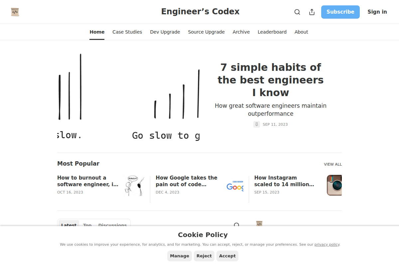This screenshot has width=399, height=266.
Task: Open the feed search magnifier near Discussions
Action: [237, 225]
